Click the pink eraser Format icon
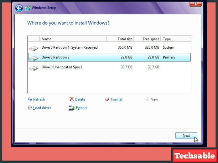Image resolution: width=218 pixels, height=163 pixels. coord(107,99)
